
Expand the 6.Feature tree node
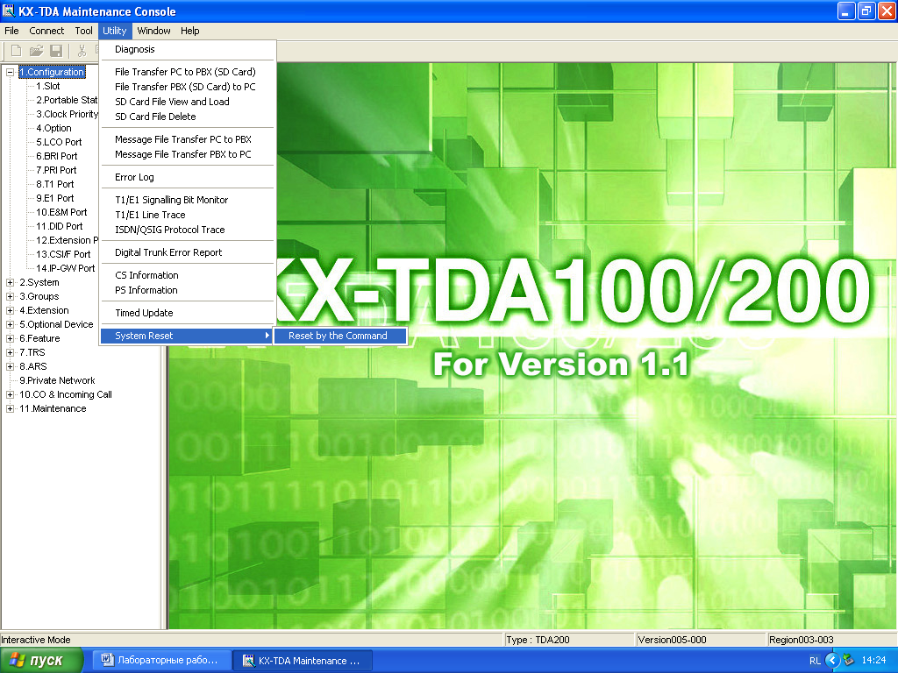(x=10, y=339)
